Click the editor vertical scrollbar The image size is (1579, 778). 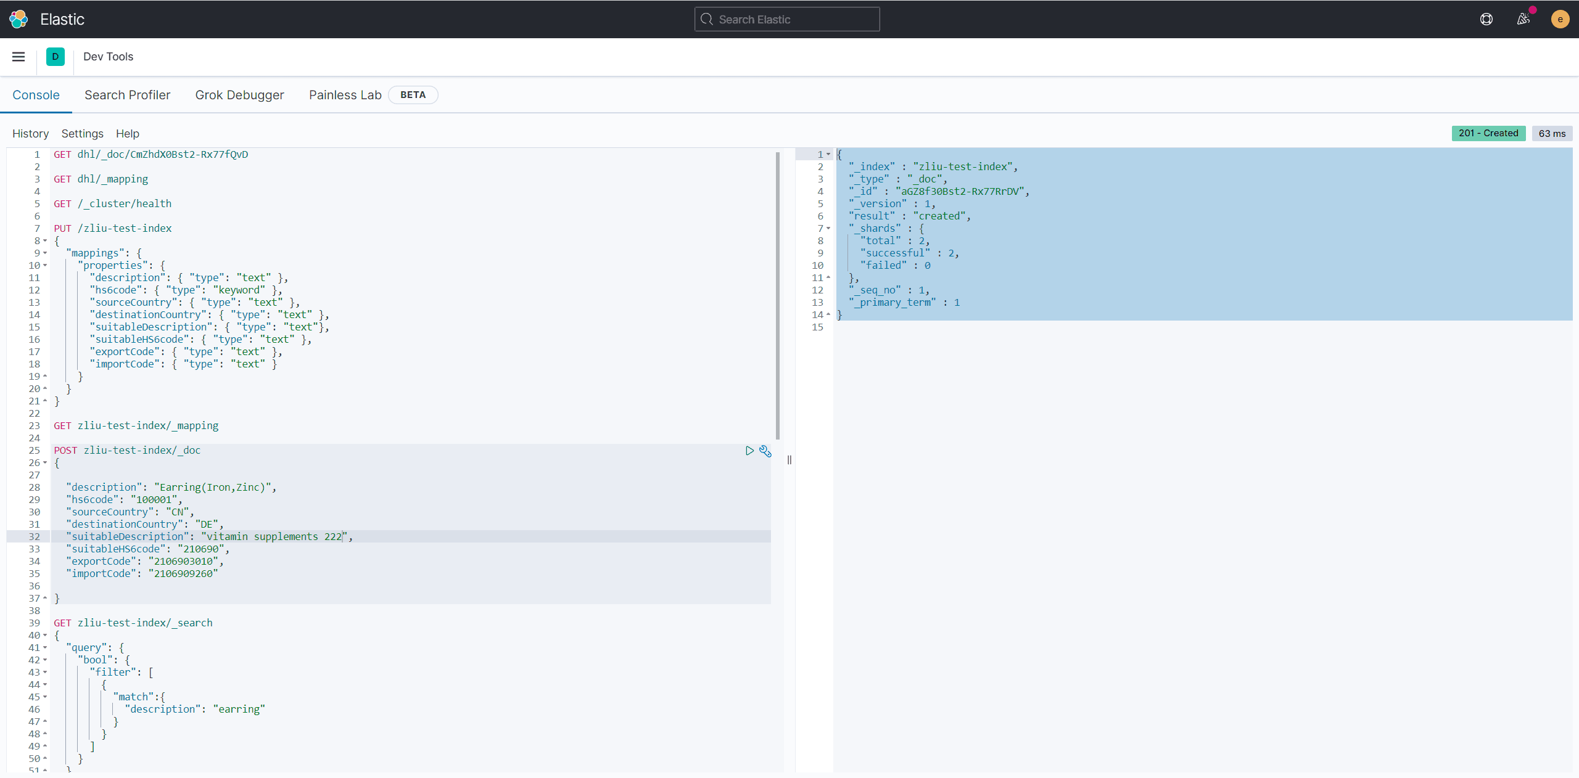pyautogui.click(x=777, y=296)
